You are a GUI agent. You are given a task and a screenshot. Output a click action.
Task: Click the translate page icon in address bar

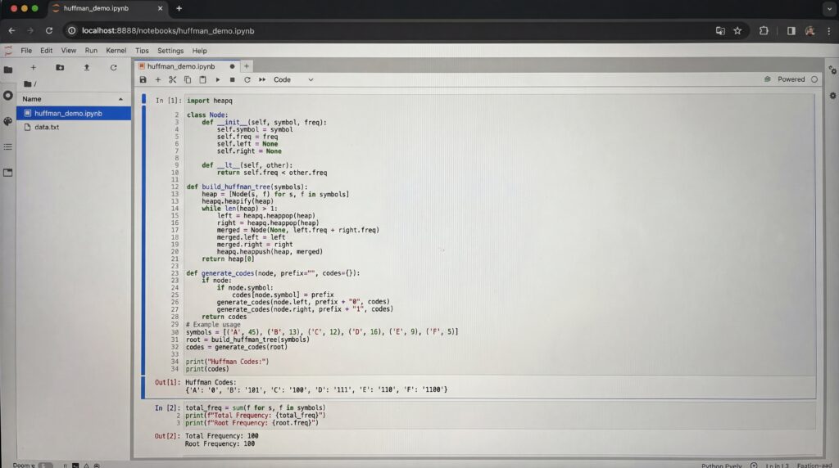pyautogui.click(x=720, y=31)
